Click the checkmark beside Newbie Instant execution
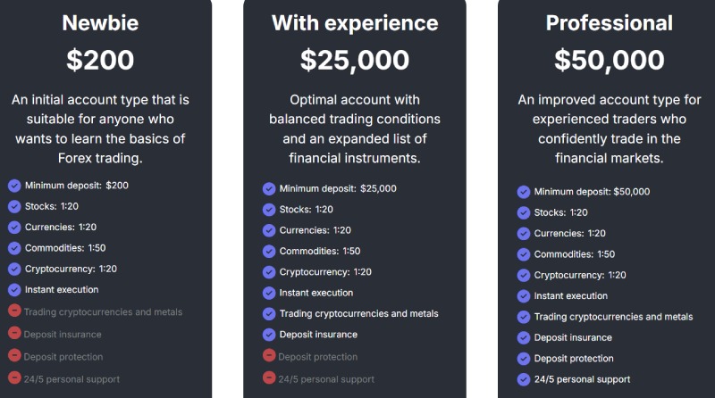The image size is (715, 398). tap(14, 290)
